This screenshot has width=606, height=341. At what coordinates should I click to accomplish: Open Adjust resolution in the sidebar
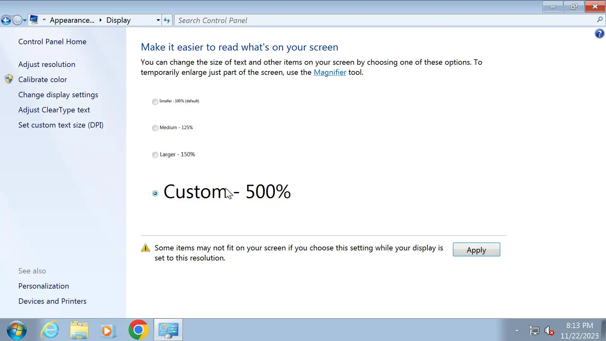47,64
